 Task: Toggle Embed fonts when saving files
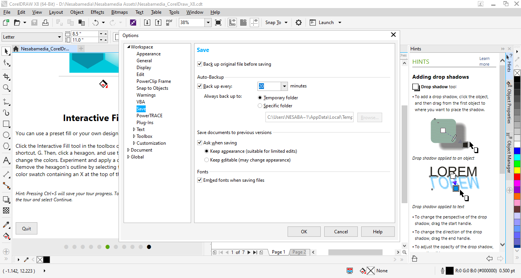coord(199,180)
